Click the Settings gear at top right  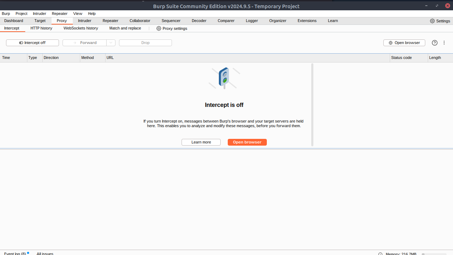click(440, 21)
